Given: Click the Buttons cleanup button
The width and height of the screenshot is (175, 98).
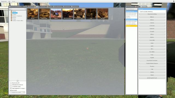Looking at the screenshot, I should pyautogui.click(x=152, y=20).
